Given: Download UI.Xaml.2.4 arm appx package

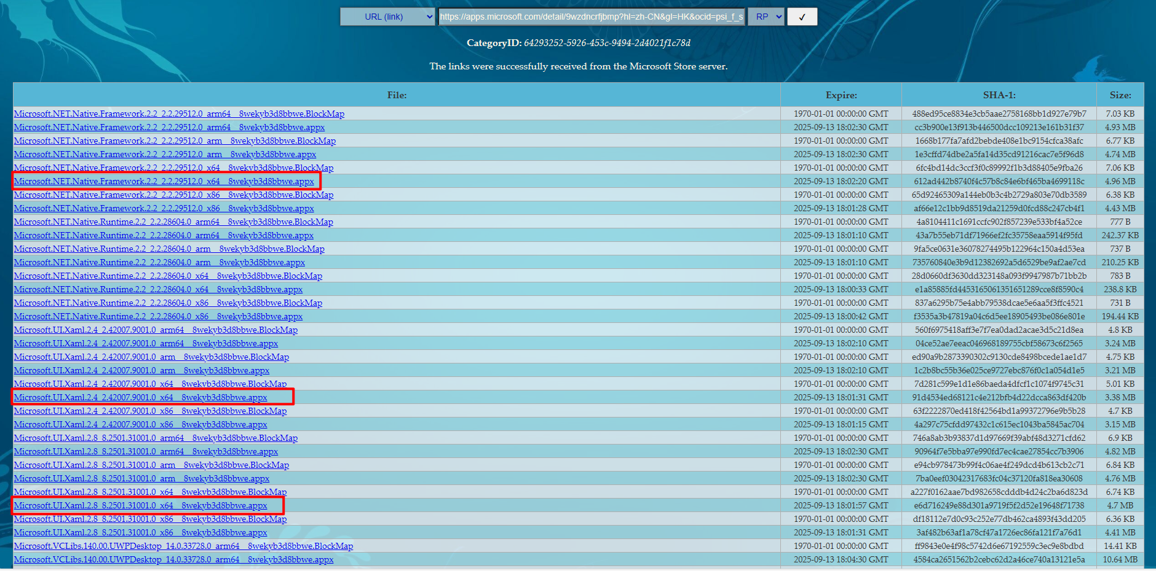Looking at the screenshot, I should click(141, 370).
